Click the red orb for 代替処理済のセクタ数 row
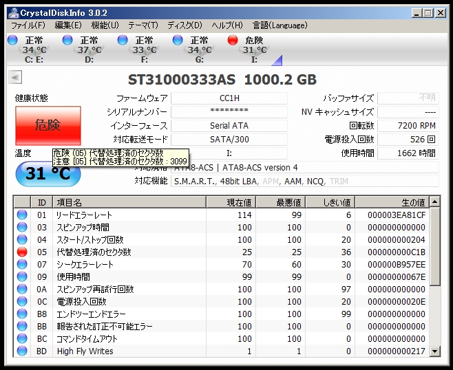The width and height of the screenshot is (453, 370). pyautogui.click(x=22, y=252)
